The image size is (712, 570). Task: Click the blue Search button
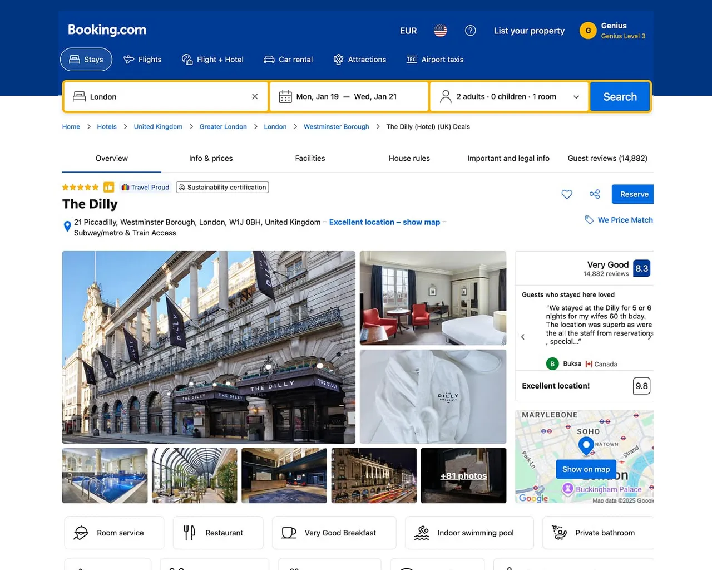coord(620,96)
